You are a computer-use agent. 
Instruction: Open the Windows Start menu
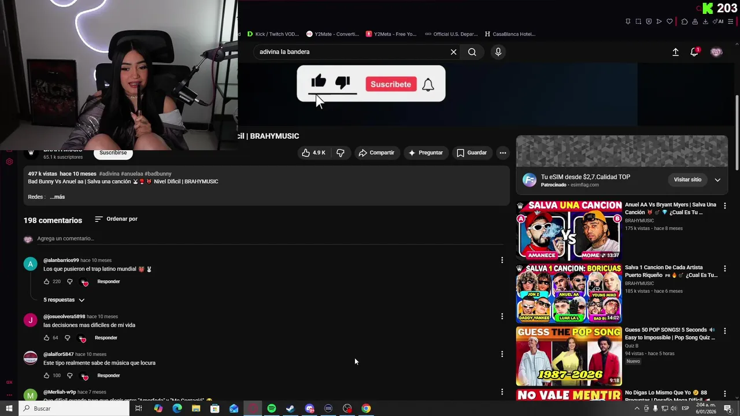click(x=9, y=408)
